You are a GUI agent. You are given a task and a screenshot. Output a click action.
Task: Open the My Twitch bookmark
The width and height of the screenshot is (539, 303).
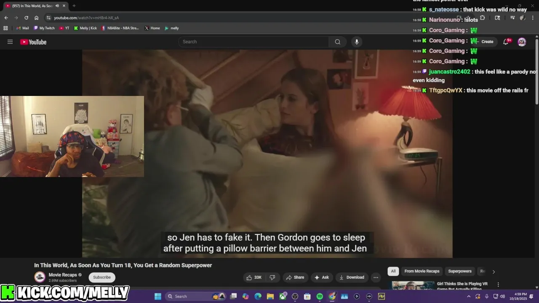pyautogui.click(x=44, y=28)
